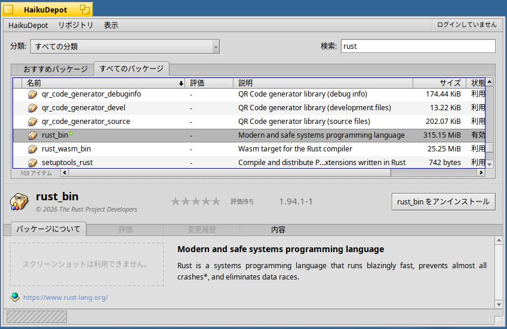Click the HaikuDepot window title tab
This screenshot has width=507, height=329.
[x=47, y=10]
